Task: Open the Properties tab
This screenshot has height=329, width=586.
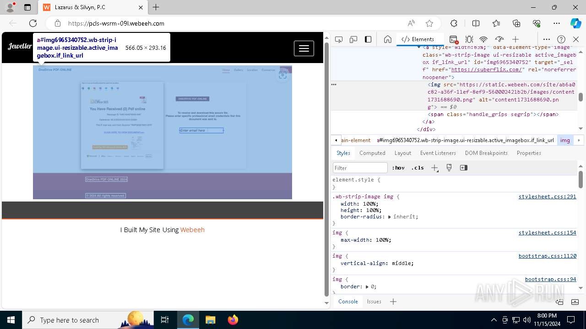Action: coord(529,153)
